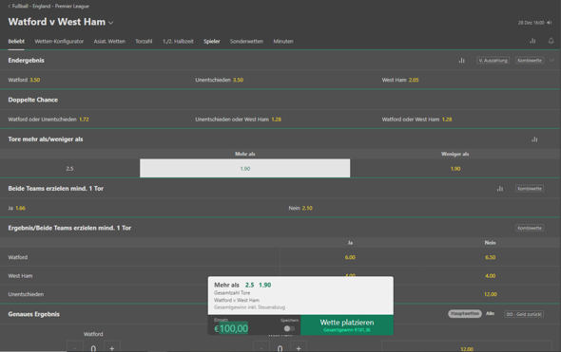
Task: Switch to Wetten-Konfigurator tab
Action: (x=59, y=41)
